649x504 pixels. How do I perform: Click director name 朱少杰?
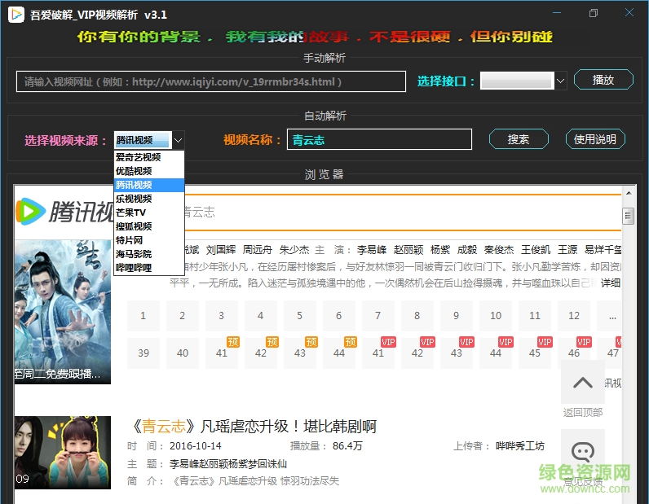[x=294, y=250]
